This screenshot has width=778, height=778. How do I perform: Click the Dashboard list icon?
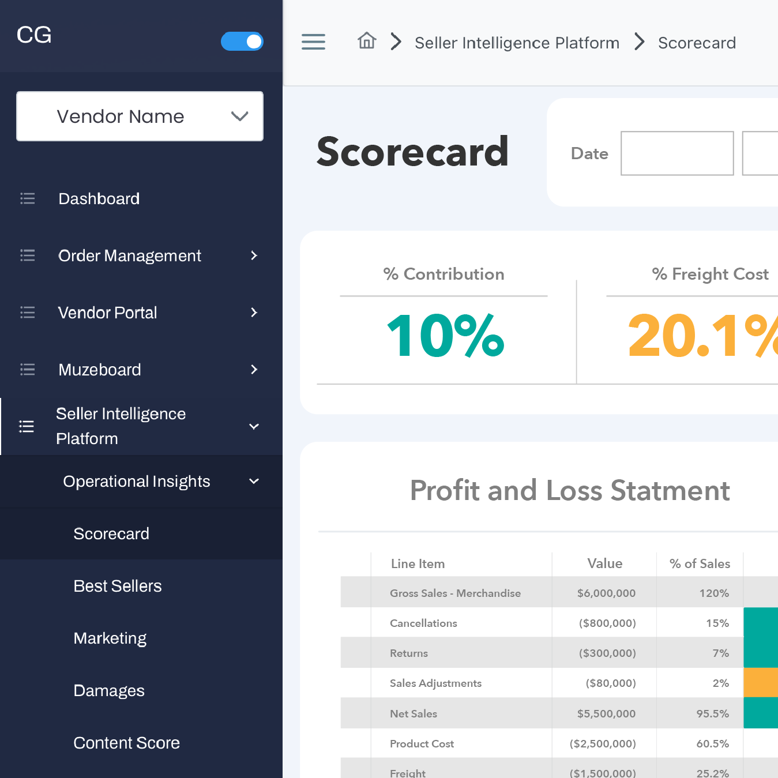click(27, 198)
